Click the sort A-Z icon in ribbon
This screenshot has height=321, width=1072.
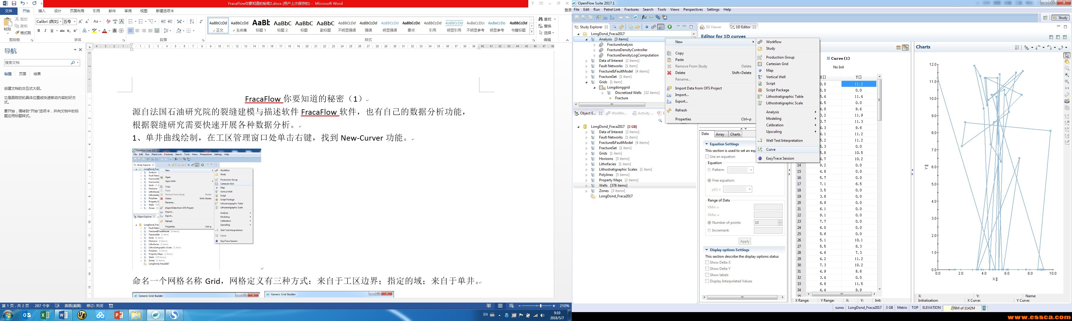pyautogui.click(x=192, y=22)
